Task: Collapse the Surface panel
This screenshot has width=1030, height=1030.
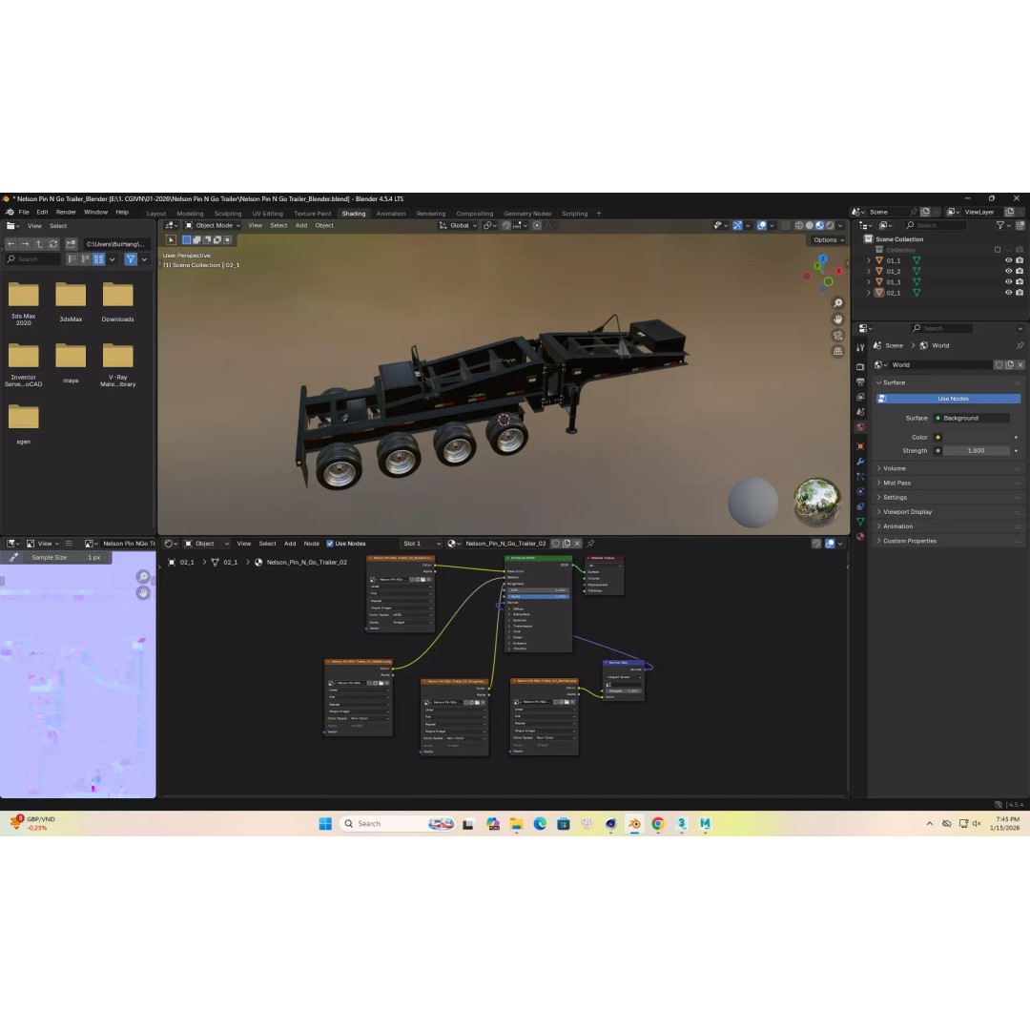Action: (x=949, y=382)
